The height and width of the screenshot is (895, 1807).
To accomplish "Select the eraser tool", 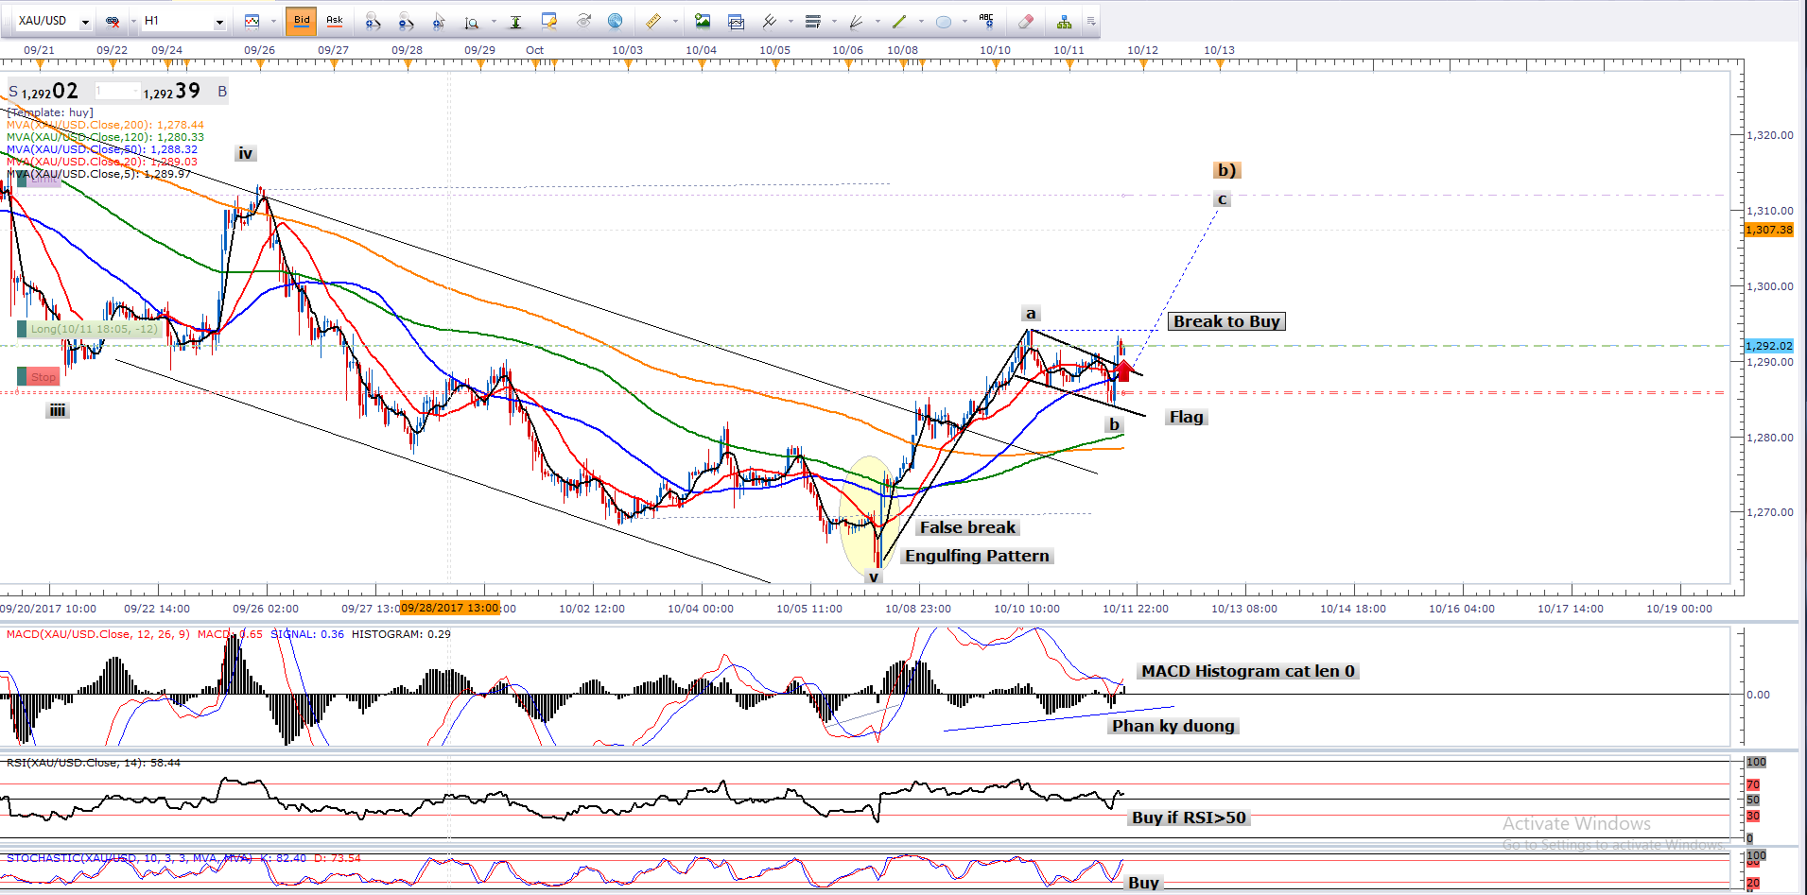I will (x=1025, y=21).
